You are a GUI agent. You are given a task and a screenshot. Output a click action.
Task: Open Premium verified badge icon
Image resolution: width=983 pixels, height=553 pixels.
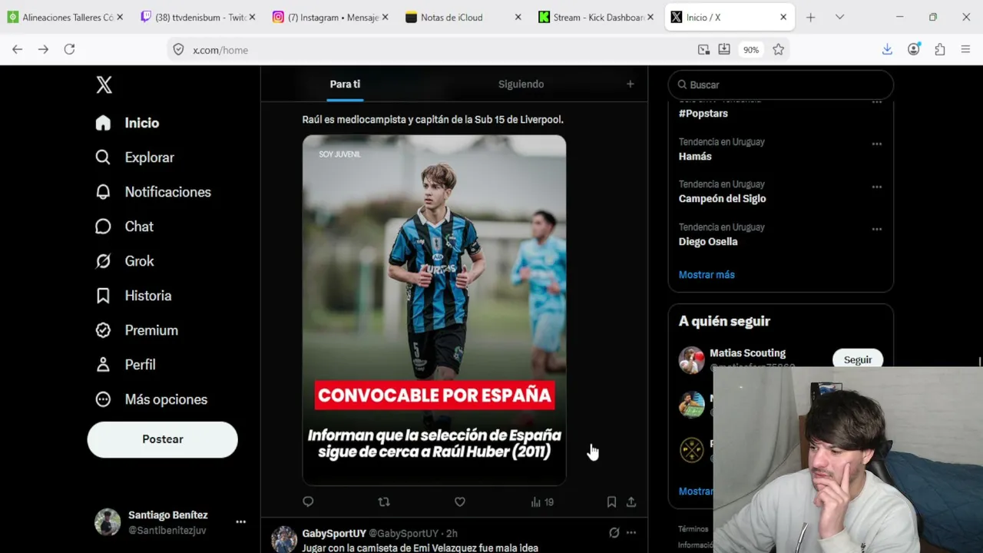coord(103,330)
